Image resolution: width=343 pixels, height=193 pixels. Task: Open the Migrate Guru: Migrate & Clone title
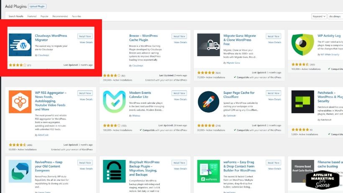click(240, 40)
